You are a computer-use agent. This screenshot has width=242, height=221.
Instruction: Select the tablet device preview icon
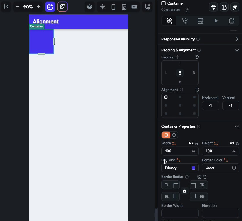click(x=124, y=7)
